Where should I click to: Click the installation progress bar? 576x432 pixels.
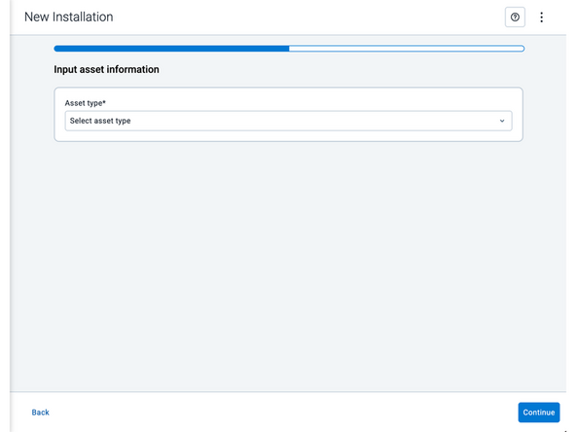point(289,49)
